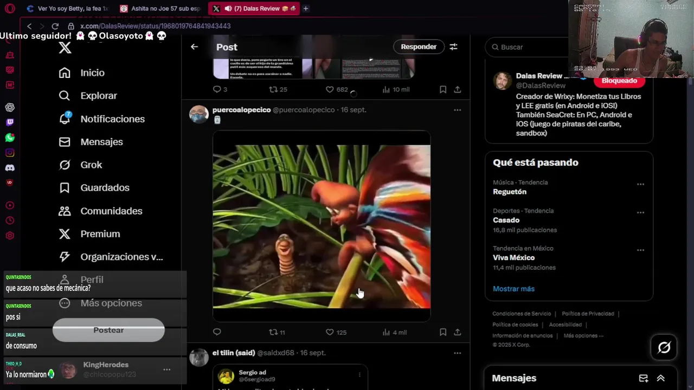Select the Dalas Review browser tab

tap(254, 9)
